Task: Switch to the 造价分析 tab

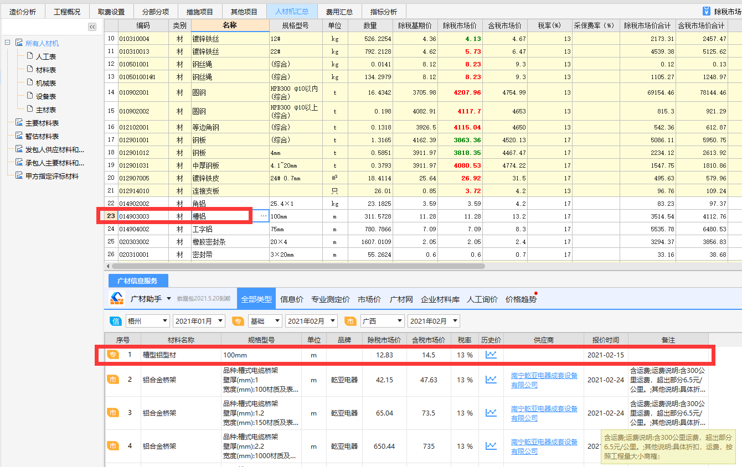Action: 23,12
